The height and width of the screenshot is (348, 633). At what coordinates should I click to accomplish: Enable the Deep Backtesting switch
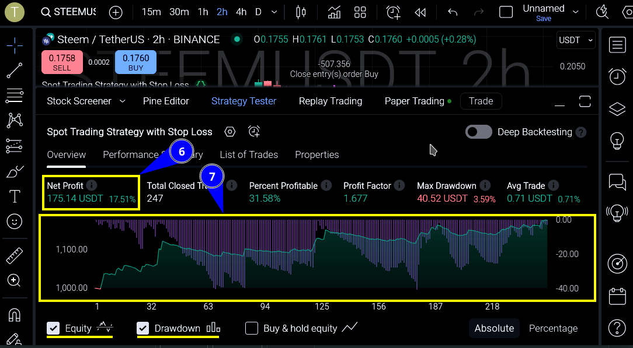(479, 132)
